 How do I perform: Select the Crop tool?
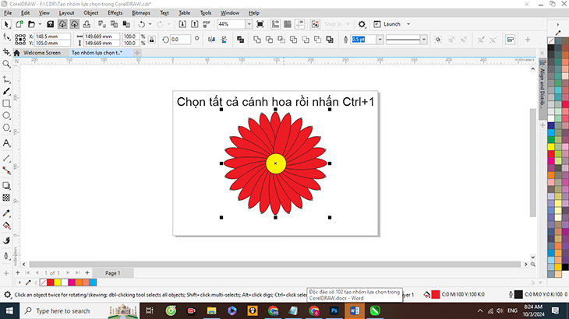[6, 52]
